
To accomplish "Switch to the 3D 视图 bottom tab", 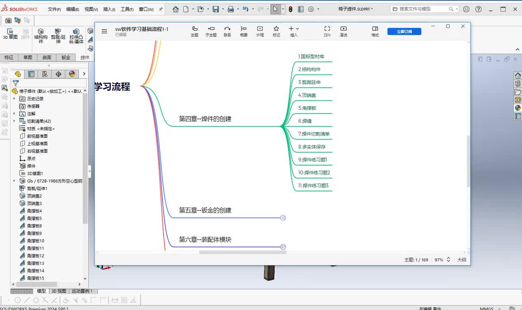I will click(59, 291).
